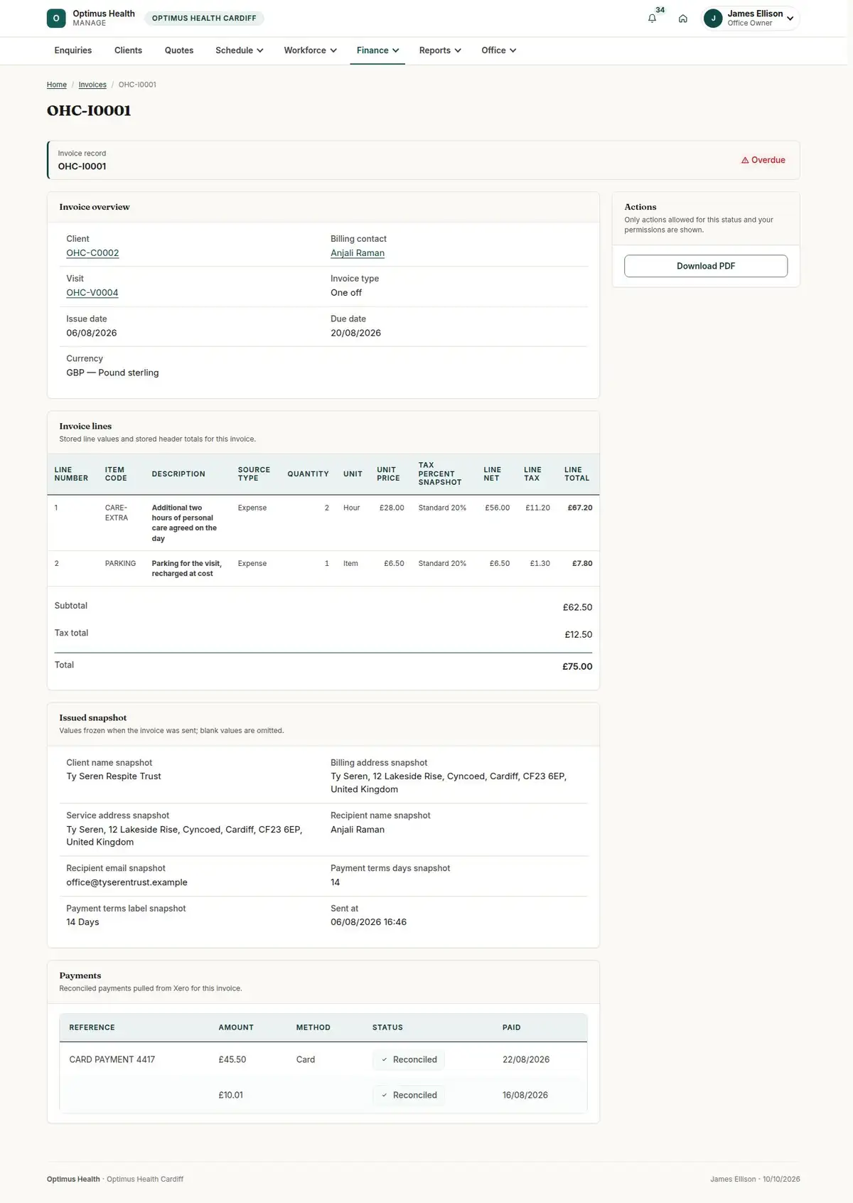The width and height of the screenshot is (853, 1203).
Task: Open the Quotes section
Action: coord(179,50)
